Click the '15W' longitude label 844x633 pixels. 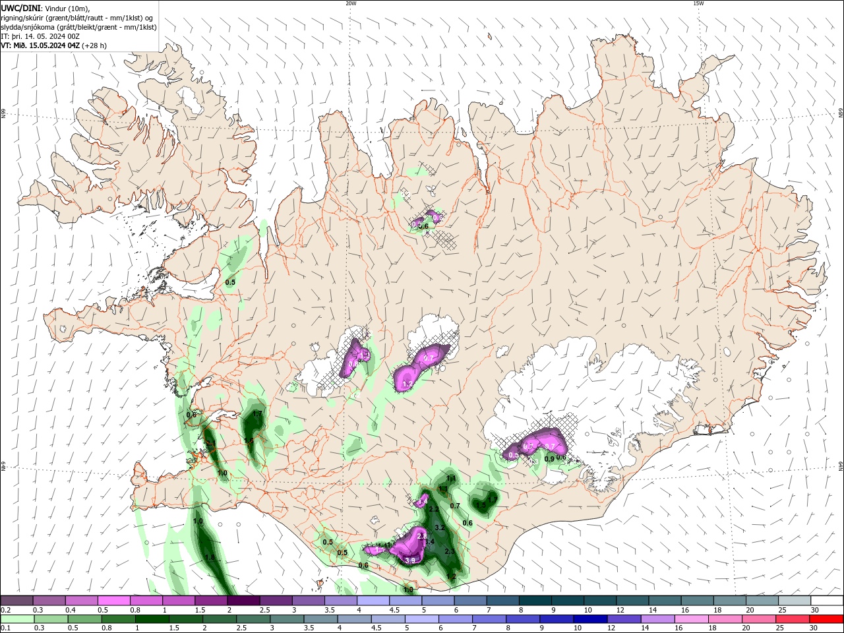pyautogui.click(x=698, y=3)
